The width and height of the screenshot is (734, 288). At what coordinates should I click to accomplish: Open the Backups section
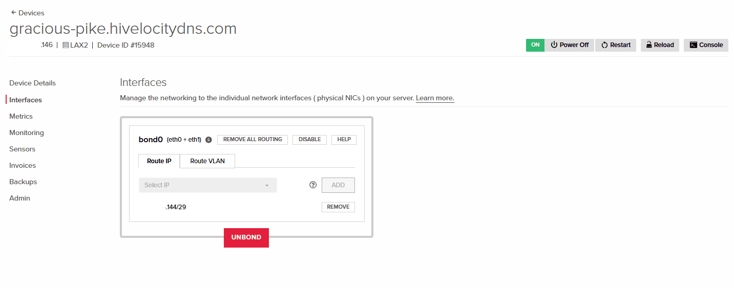[x=23, y=182]
